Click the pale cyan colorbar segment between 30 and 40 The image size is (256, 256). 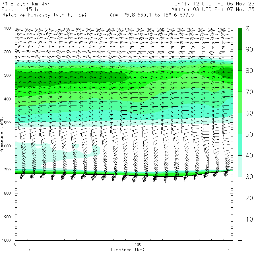240,166
